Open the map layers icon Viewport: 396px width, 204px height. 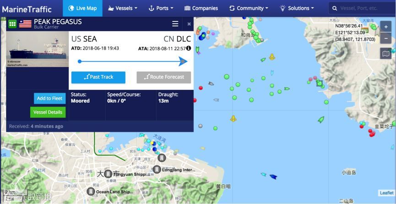pos(385,53)
